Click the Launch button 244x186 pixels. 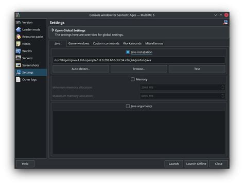[173, 164]
